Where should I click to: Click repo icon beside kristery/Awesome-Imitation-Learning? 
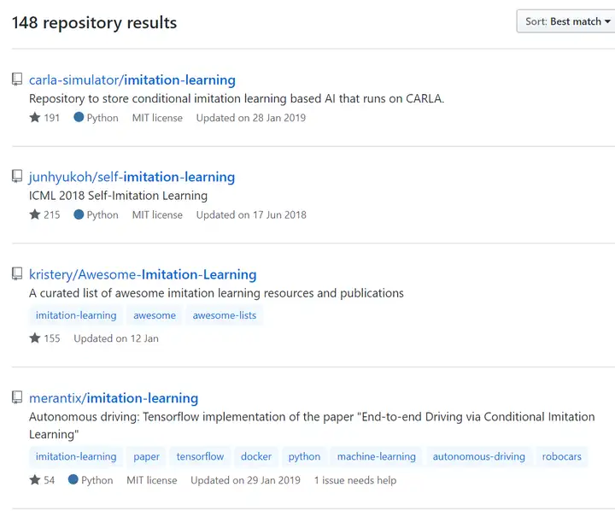pos(17,274)
